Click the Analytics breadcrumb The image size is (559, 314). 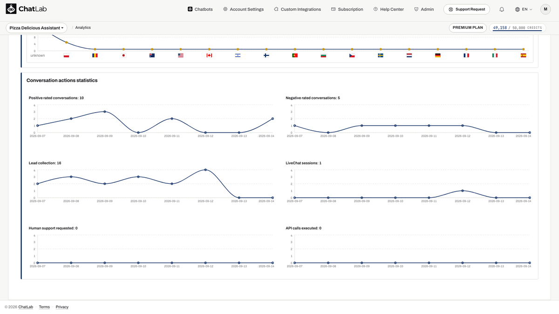(x=83, y=28)
